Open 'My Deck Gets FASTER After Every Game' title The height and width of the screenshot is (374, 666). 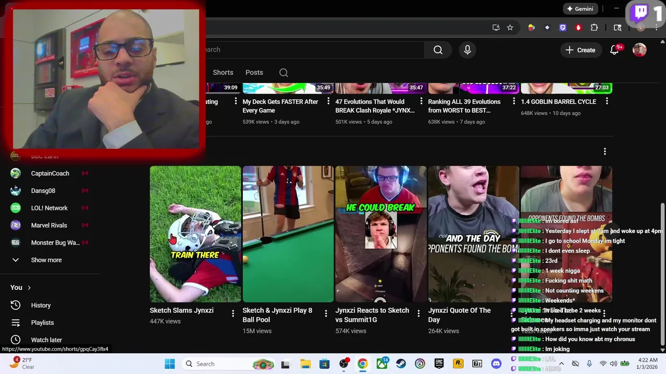[280, 106]
